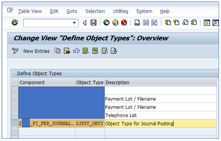Click the binoculars Find icon
221x141 pixels.
coord(146,23)
